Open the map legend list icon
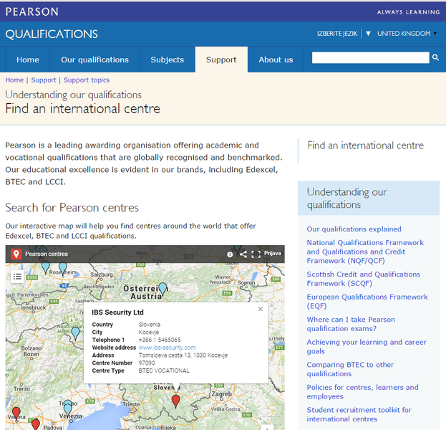446x430 pixels. [x=17, y=276]
